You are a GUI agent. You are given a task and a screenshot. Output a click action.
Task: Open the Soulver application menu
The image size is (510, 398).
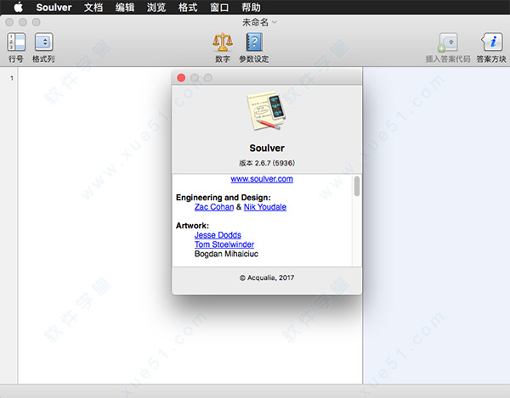[54, 7]
